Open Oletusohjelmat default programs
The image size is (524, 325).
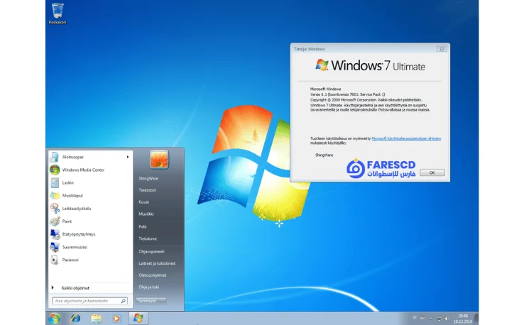pyautogui.click(x=153, y=275)
